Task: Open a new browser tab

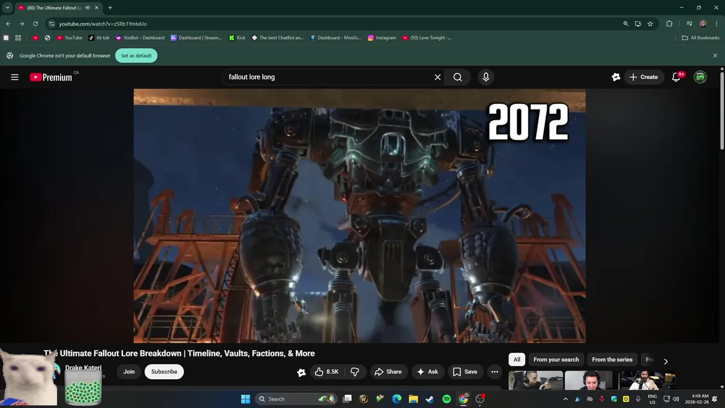Action: pyautogui.click(x=110, y=8)
